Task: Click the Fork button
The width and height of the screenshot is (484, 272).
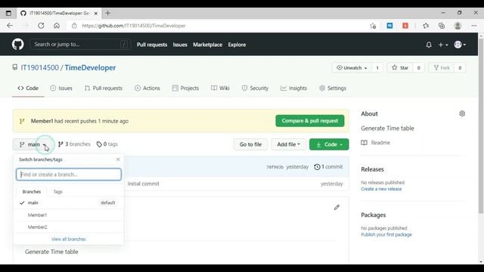Action: (x=442, y=68)
